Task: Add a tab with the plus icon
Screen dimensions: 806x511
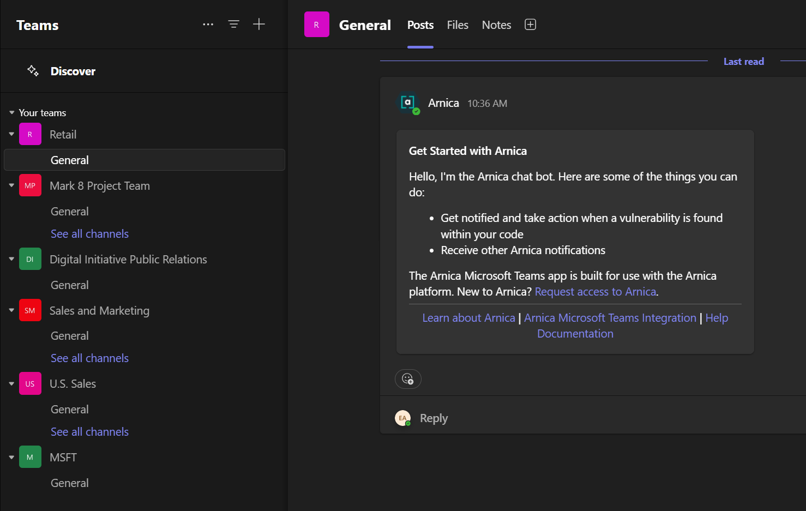Action: coord(530,25)
